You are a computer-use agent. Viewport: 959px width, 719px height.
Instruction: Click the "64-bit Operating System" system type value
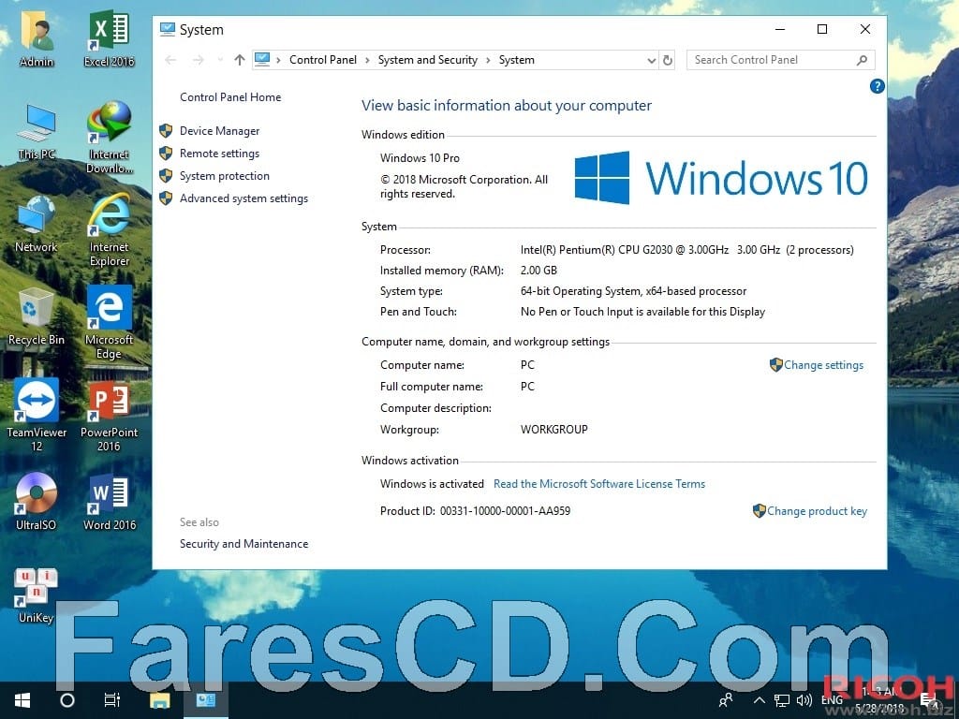pos(634,291)
